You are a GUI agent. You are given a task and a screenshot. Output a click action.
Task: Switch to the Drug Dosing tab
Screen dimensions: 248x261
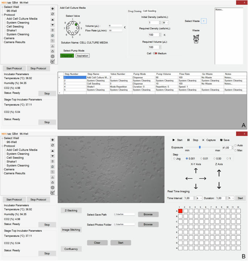coord(135,11)
